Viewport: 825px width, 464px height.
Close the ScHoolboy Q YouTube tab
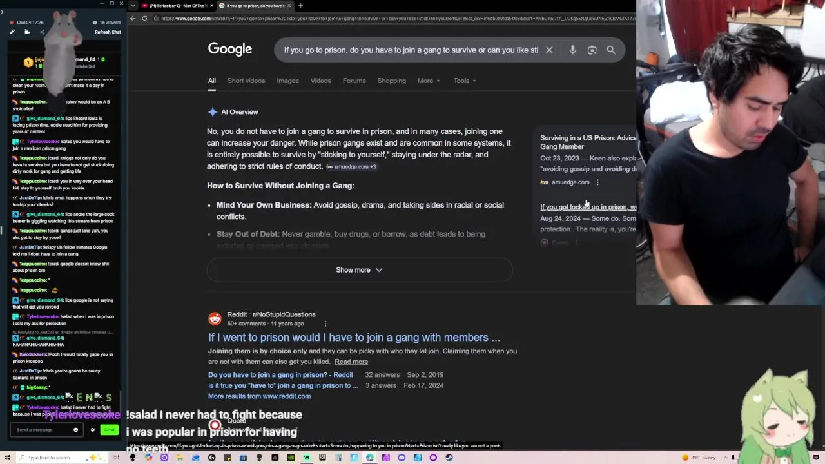[x=211, y=5]
